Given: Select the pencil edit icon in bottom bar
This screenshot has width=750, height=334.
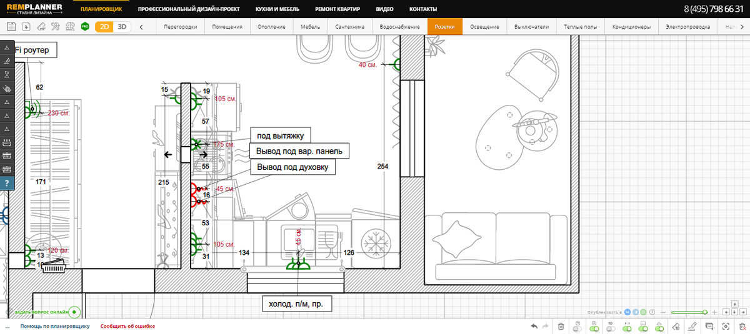Looking at the screenshot, I should (x=691, y=326).
